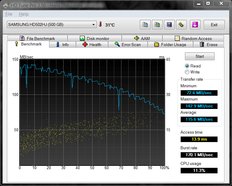Viewport: 232px width, 186px height.
Task: Open the File menu
Action: (x=9, y=14)
